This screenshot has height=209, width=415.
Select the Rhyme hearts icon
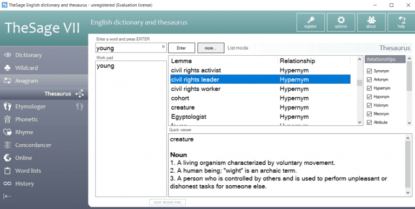tap(8, 132)
